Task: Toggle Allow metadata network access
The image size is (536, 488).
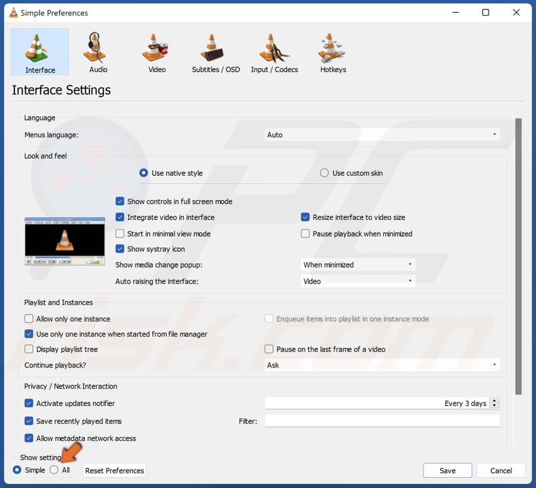Action: [28, 438]
